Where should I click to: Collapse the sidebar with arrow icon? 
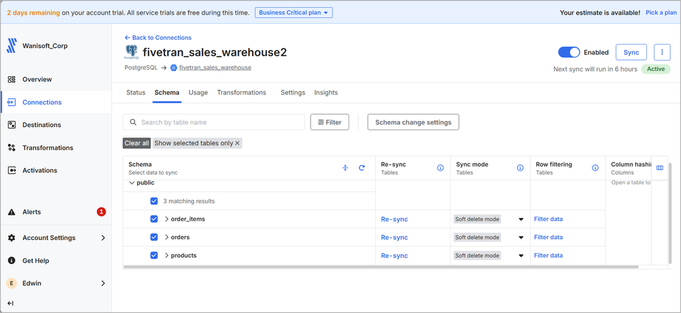pyautogui.click(x=11, y=303)
